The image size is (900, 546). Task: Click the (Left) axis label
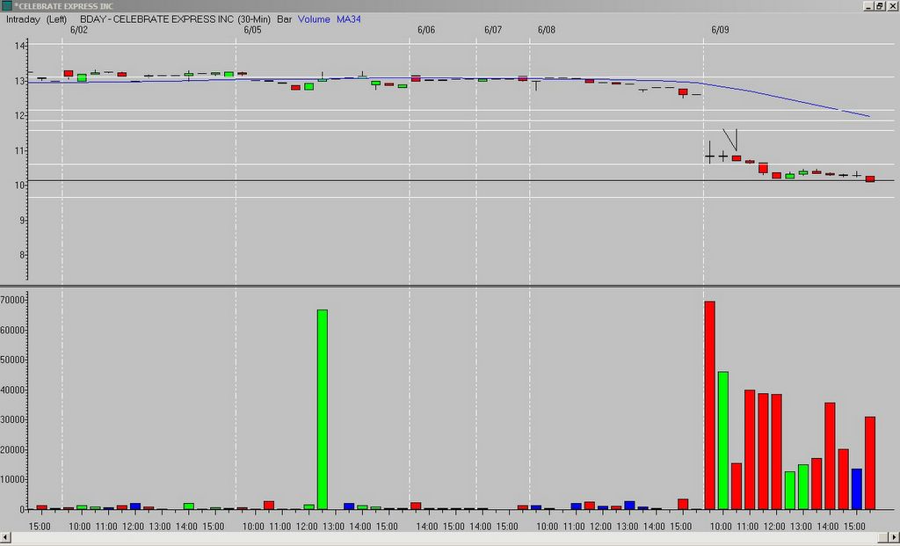tap(56, 19)
